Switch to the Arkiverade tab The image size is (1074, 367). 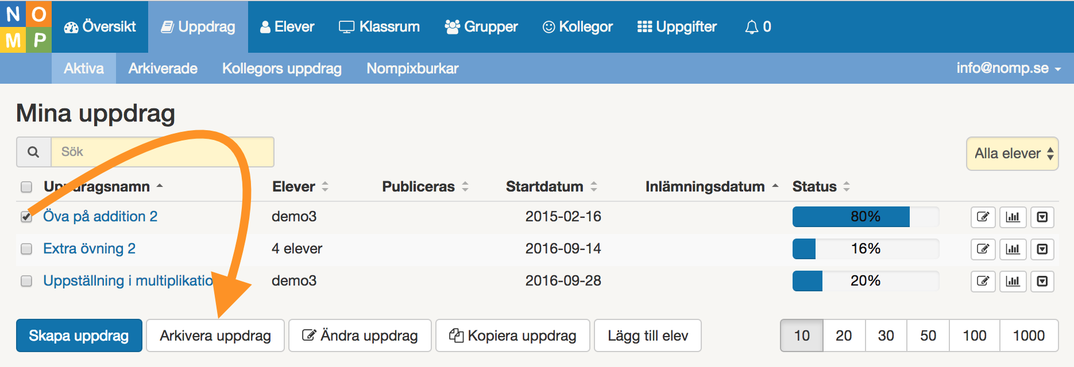click(163, 69)
